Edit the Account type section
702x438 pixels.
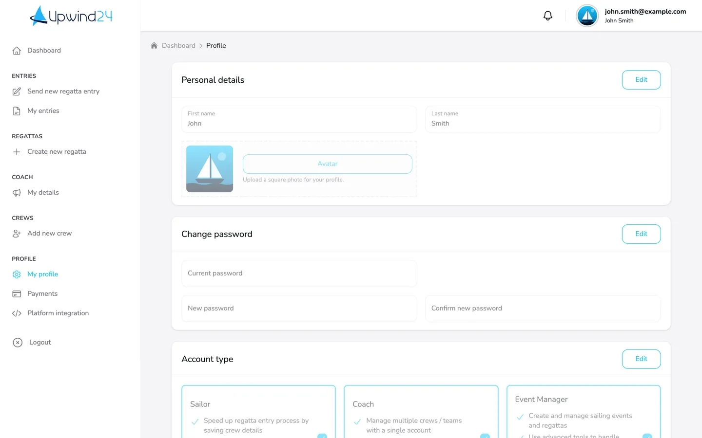click(641, 359)
